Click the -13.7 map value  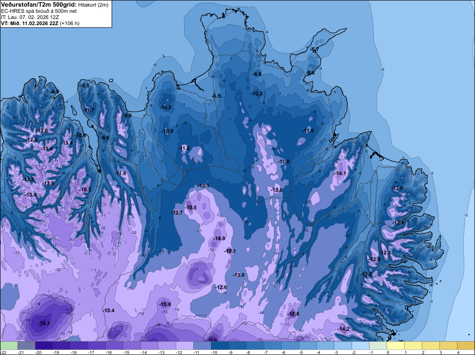(177, 213)
